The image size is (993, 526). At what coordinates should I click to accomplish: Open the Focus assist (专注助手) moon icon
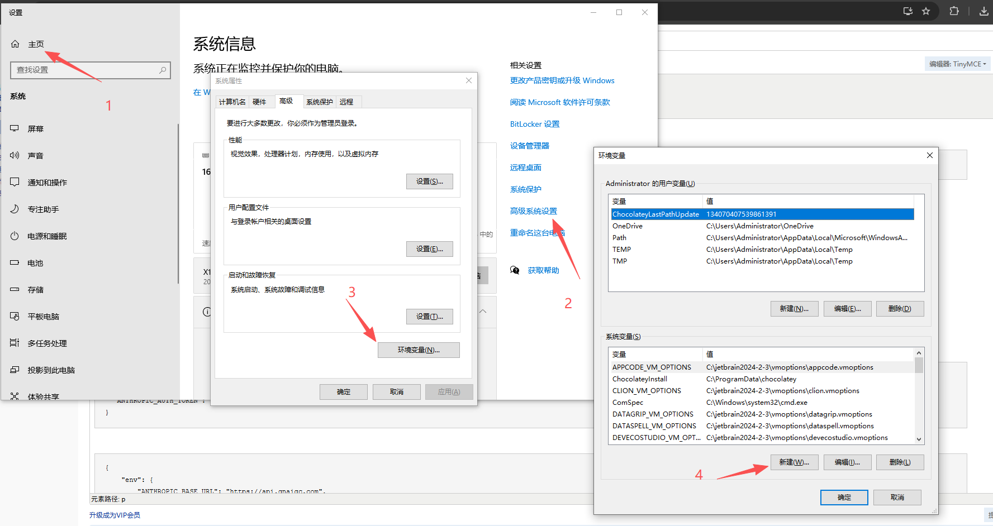tap(15, 209)
